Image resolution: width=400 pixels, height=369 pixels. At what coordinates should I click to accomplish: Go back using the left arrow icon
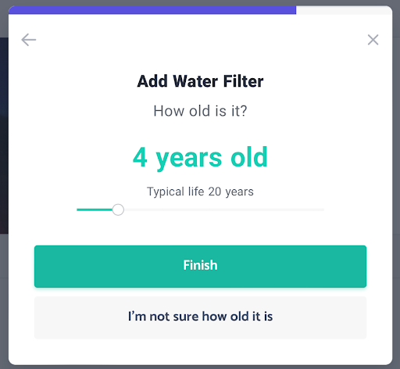pyautogui.click(x=29, y=40)
